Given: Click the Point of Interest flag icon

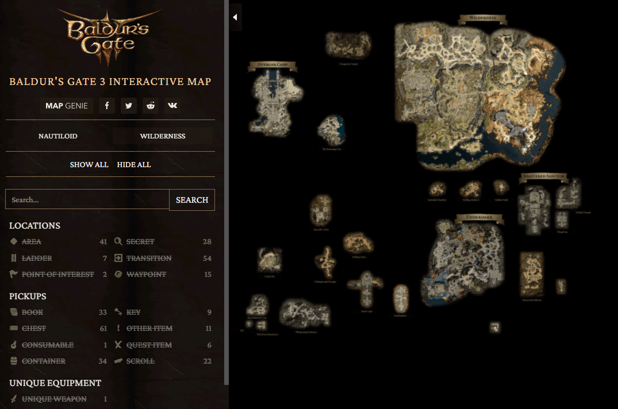Looking at the screenshot, I should pos(14,274).
